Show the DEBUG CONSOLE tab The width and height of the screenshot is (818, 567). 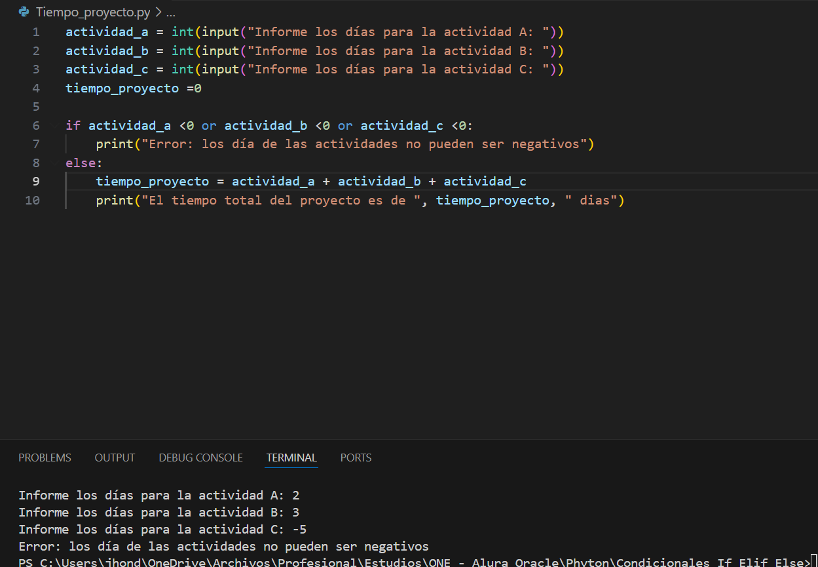200,458
